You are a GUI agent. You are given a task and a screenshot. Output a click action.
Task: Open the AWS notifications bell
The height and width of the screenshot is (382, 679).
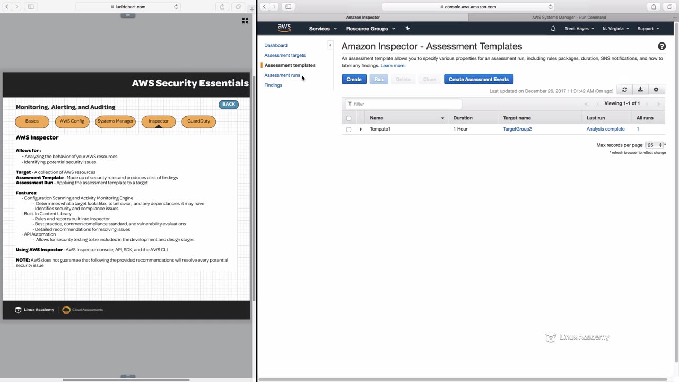(553, 29)
